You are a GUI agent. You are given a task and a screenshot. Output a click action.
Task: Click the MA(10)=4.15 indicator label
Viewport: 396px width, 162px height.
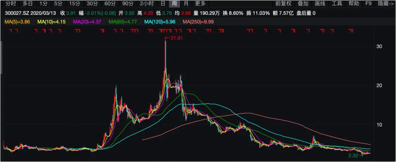point(52,22)
